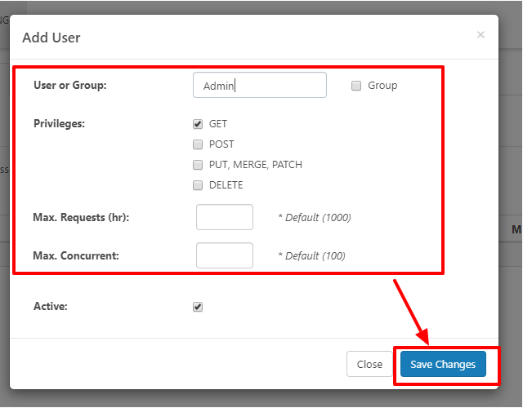The height and width of the screenshot is (408, 523).
Task: Click the '* Default (1000)' hint text
Action: tap(315, 218)
